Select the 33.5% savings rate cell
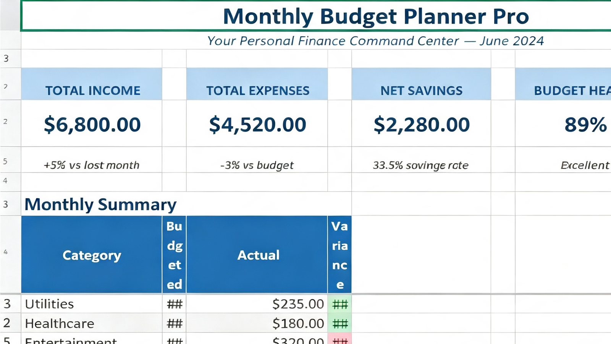This screenshot has width=611, height=344. 421,160
